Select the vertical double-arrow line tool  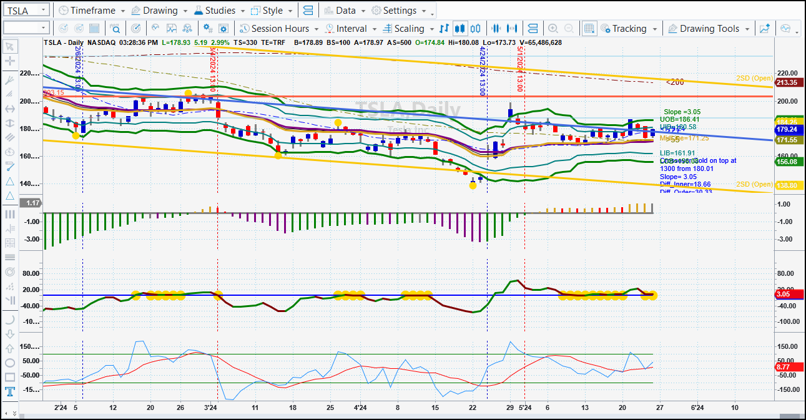pos(10,123)
